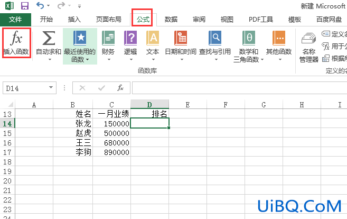Switch to the Page Layout (页面布局) tab

[108, 20]
